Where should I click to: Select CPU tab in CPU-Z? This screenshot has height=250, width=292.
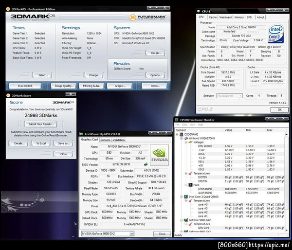coord(201,17)
